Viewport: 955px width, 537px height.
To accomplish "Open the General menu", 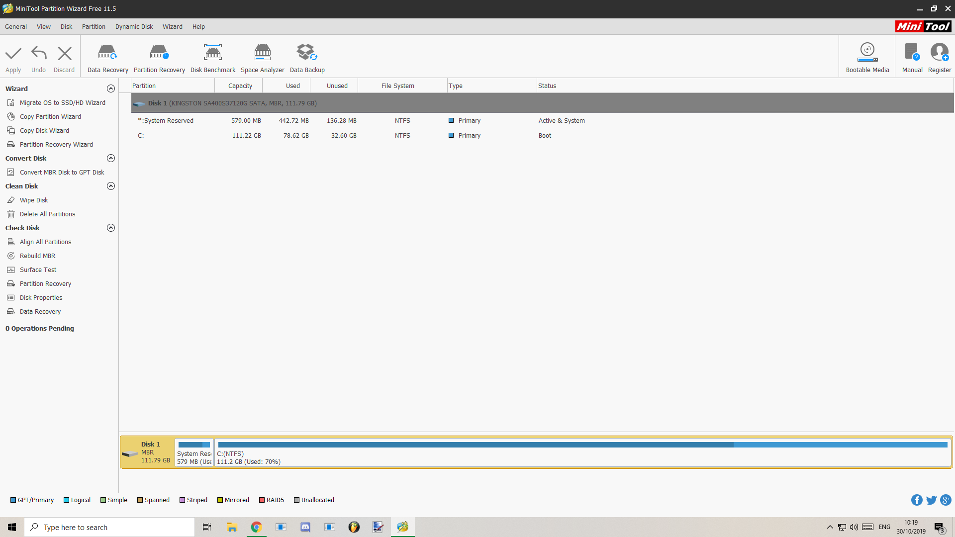I will click(16, 26).
